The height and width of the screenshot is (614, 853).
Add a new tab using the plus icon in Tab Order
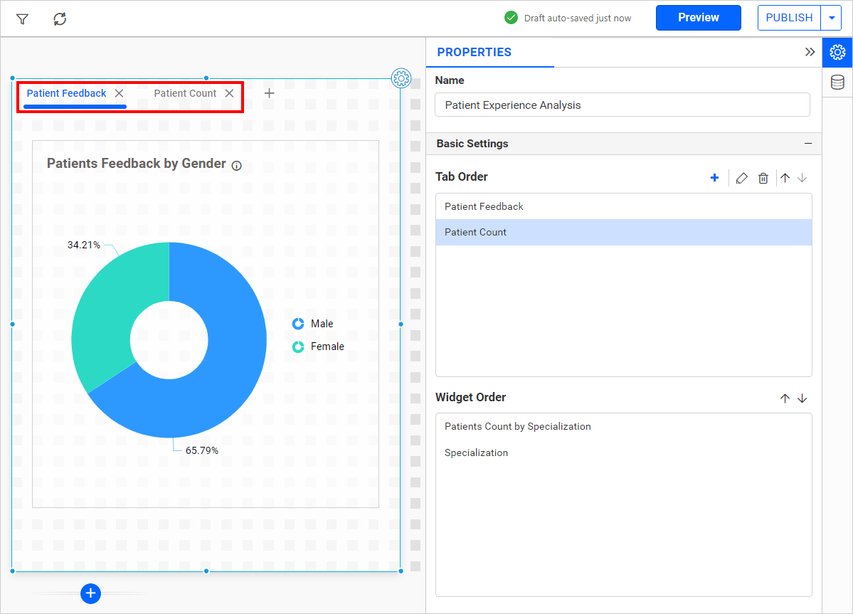[714, 178]
